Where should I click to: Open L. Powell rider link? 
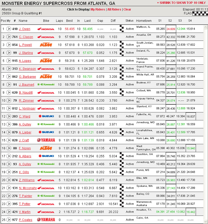pos(25,45)
